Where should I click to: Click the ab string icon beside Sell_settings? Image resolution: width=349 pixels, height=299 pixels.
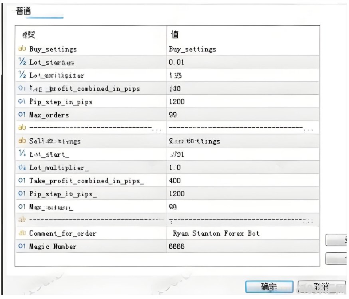[22, 140]
